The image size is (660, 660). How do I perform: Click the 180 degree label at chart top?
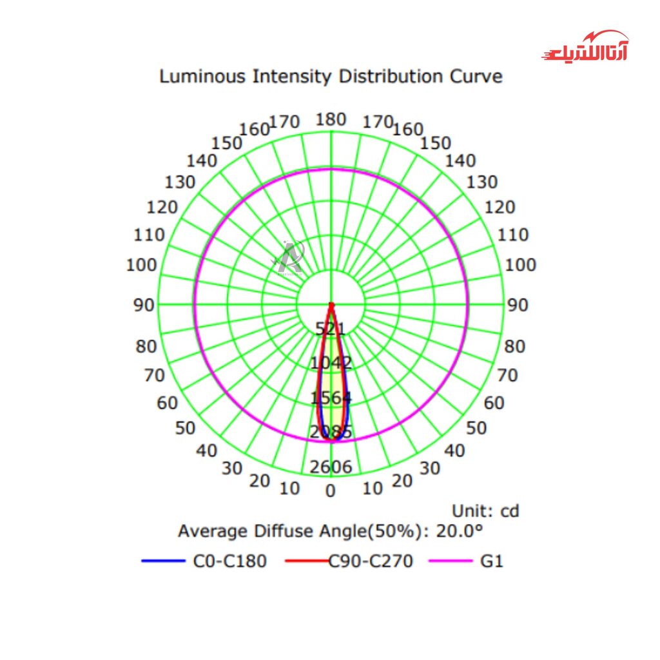click(x=331, y=119)
